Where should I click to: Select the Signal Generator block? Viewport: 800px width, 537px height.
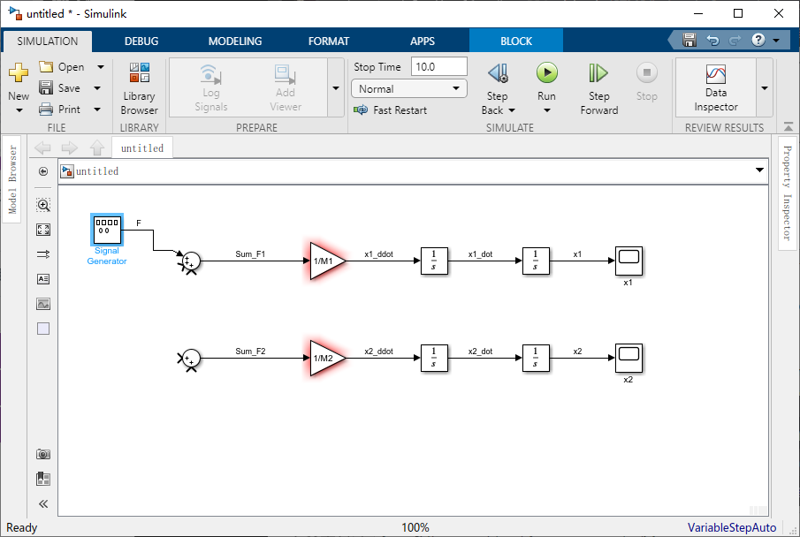pyautogui.click(x=107, y=230)
